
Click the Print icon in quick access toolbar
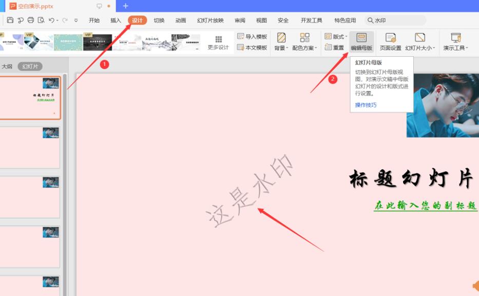[x=30, y=19]
